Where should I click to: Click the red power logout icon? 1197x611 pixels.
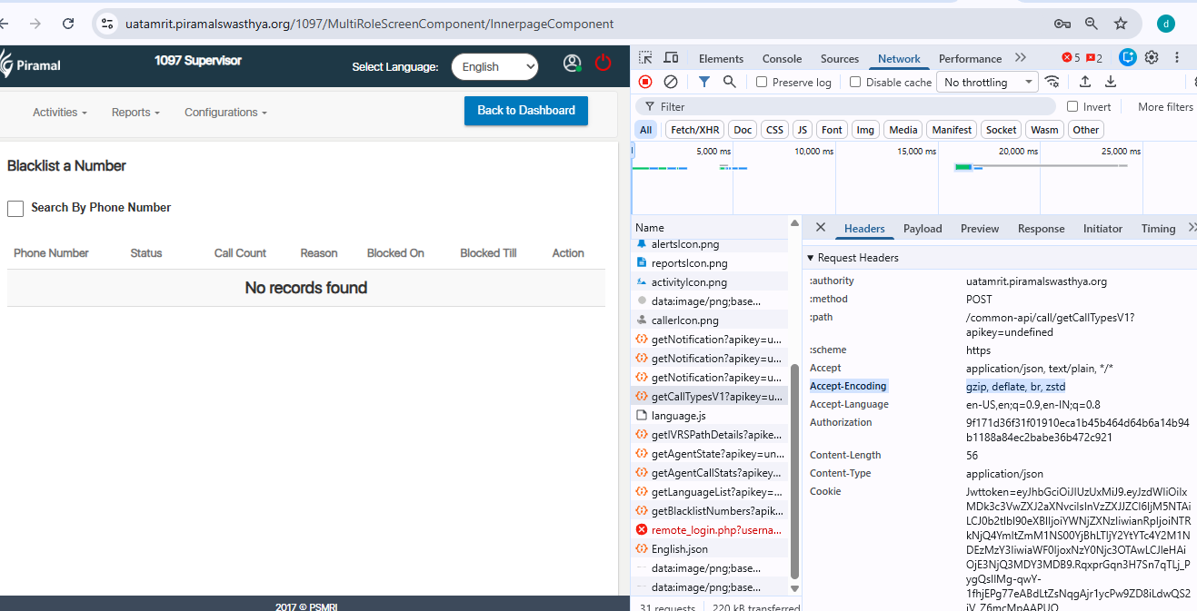(603, 63)
